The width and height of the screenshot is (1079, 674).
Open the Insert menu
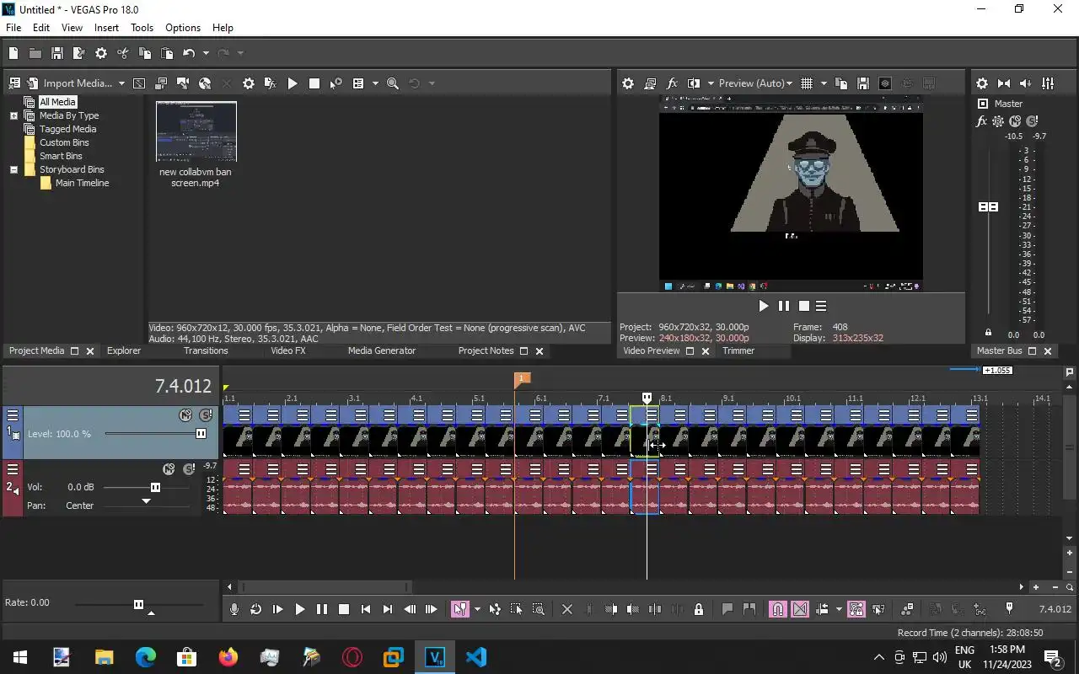coord(106,27)
